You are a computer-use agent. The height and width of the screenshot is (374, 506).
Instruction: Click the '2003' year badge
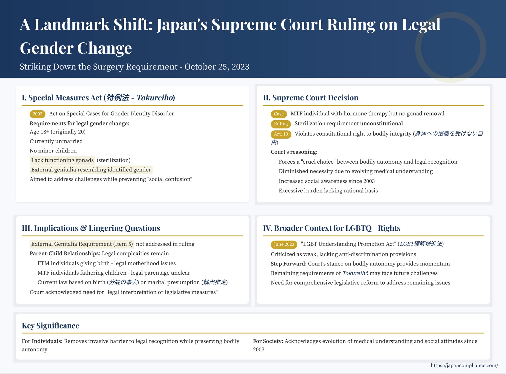coord(37,114)
